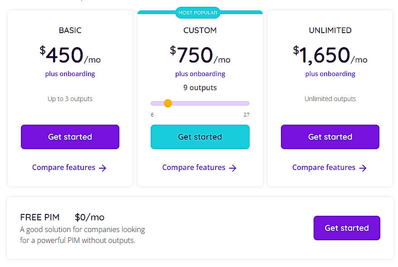Click plus onboarding under the $1,650 price
The image size is (398, 267).
click(x=330, y=74)
